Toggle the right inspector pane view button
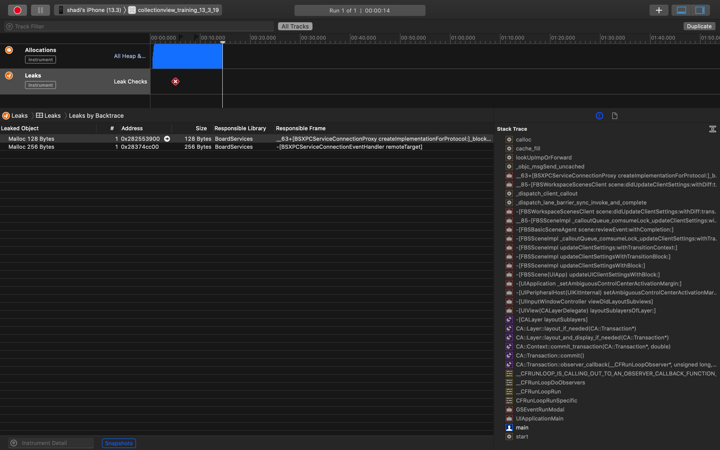Image resolution: width=720 pixels, height=450 pixels. pyautogui.click(x=700, y=10)
